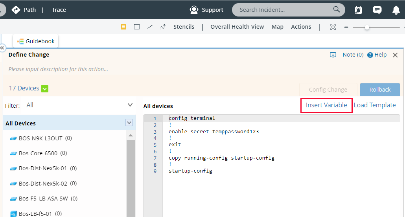Click the search magnifier icon
The width and height of the screenshot is (405, 217).
tap(337, 9)
